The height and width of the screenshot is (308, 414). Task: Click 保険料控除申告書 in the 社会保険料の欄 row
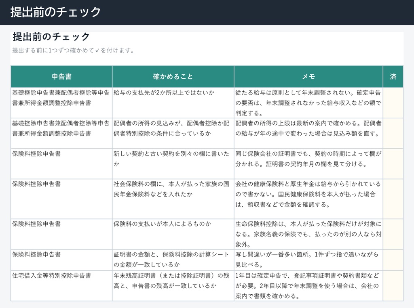click(x=61, y=199)
